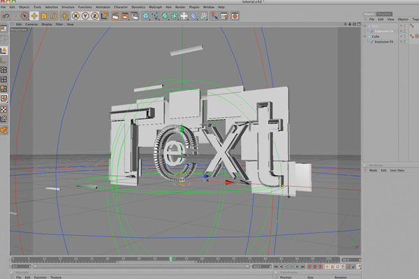Image resolution: width=419 pixels, height=279 pixels.
Task: Open NURBS generator objects icon
Action: click(165, 16)
